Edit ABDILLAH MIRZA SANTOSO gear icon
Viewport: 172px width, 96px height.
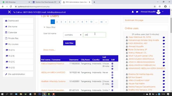[x=112, y=78]
